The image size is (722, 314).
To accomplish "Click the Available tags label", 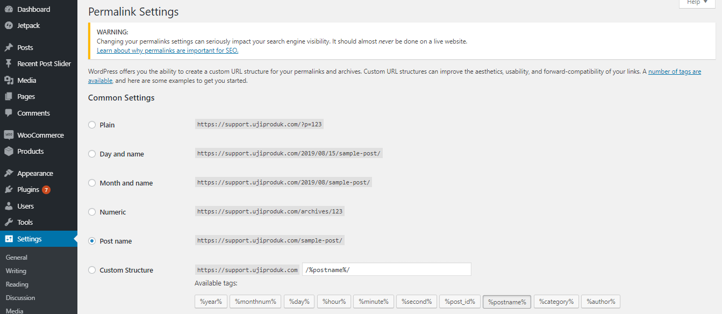I will point(216,283).
